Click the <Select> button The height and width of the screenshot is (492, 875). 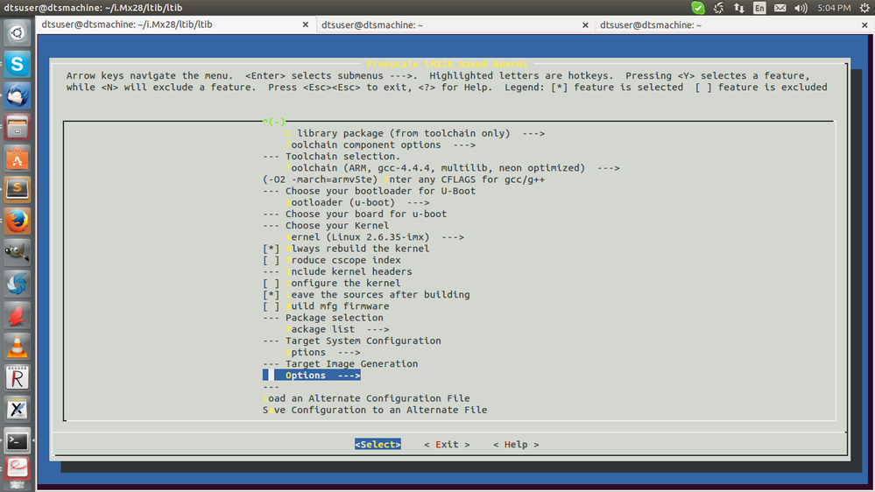pos(378,445)
